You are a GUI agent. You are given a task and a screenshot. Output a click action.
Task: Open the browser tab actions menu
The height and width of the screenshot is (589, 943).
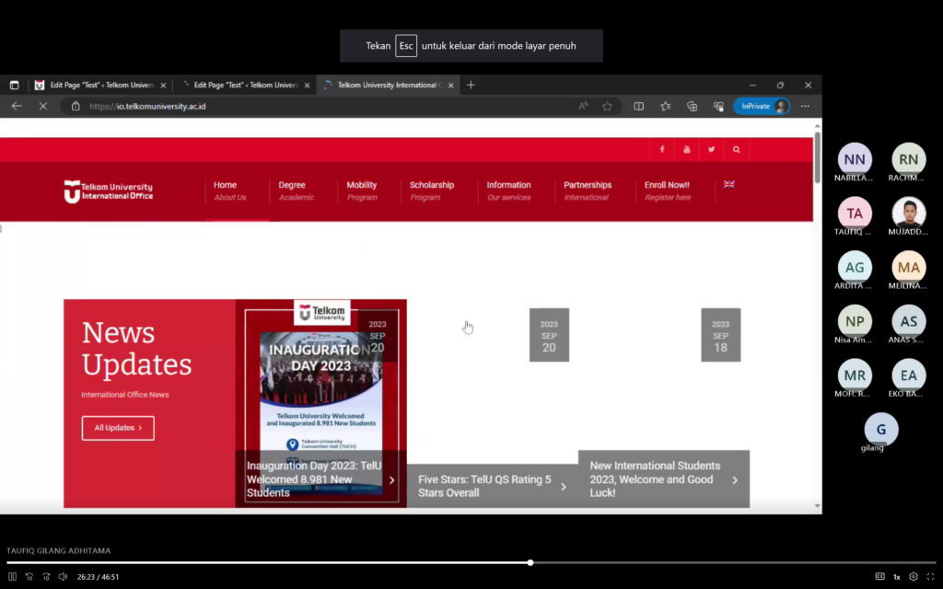pos(15,86)
